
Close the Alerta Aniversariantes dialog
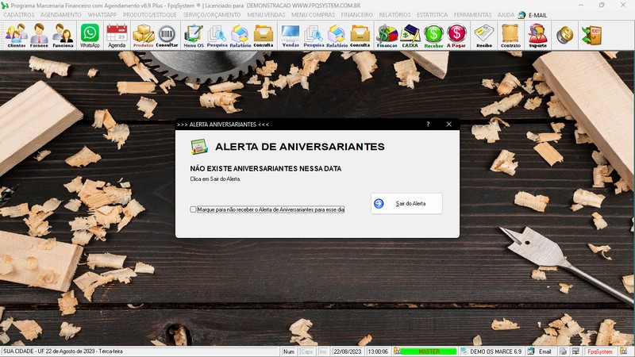coord(448,125)
